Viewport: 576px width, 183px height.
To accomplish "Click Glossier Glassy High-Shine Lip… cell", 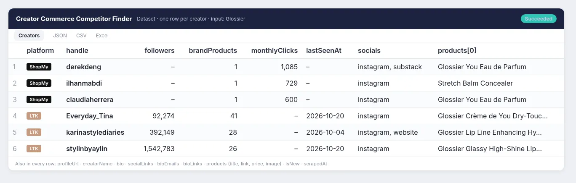I will click(490, 149).
